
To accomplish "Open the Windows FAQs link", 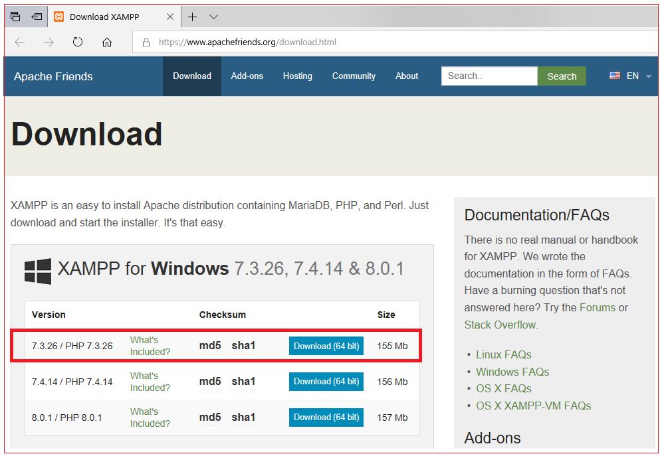I will click(512, 372).
